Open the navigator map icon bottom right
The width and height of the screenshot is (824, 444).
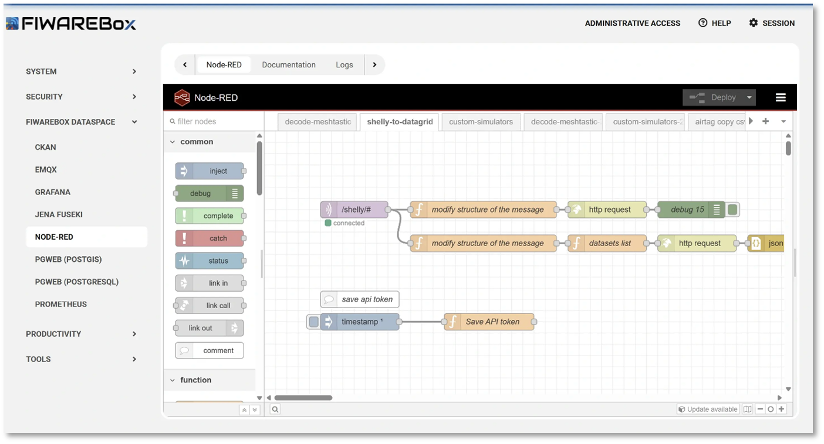pyautogui.click(x=747, y=409)
